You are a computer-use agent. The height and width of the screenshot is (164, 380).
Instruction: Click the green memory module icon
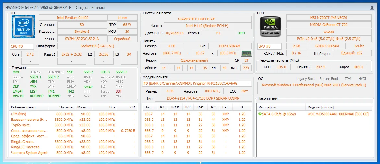coord(247,53)
